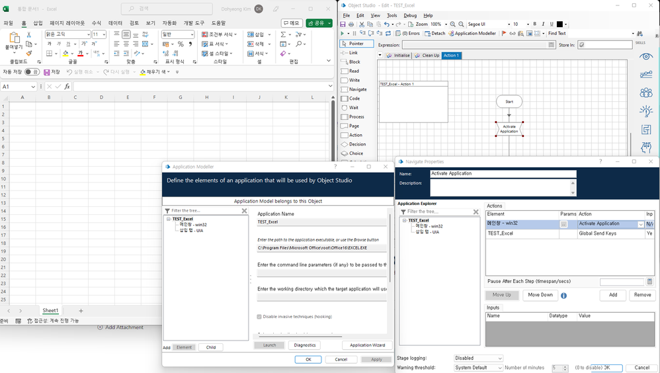The width and height of the screenshot is (660, 373).
Task: Select the Decision stage tool
Action: coord(356,144)
